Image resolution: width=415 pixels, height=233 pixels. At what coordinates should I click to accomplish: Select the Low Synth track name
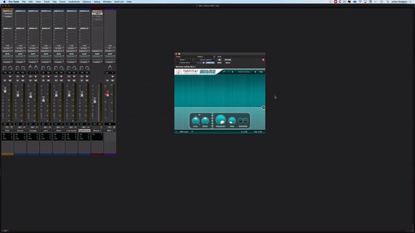71,131
